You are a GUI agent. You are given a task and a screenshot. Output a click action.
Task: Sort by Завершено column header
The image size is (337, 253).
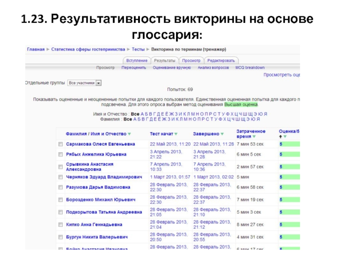pyautogui.click(x=206, y=134)
